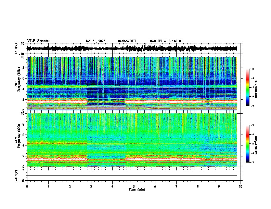The height and width of the screenshot is (209, 271).
Task: Click the "station=OUI" header text
Action: [127, 41]
